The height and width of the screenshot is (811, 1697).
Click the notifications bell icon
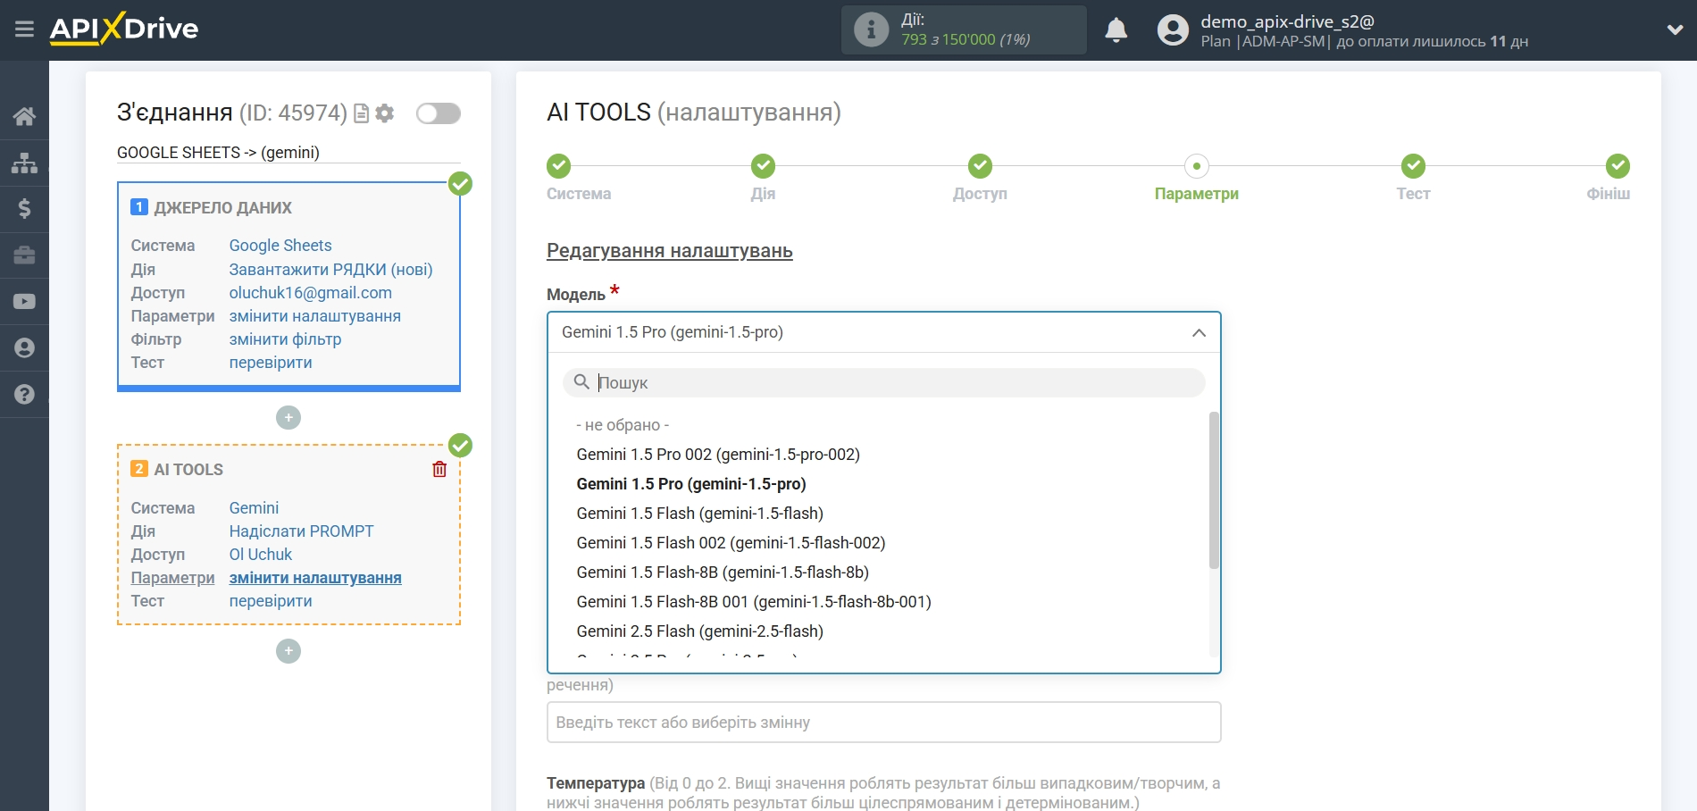click(x=1116, y=30)
